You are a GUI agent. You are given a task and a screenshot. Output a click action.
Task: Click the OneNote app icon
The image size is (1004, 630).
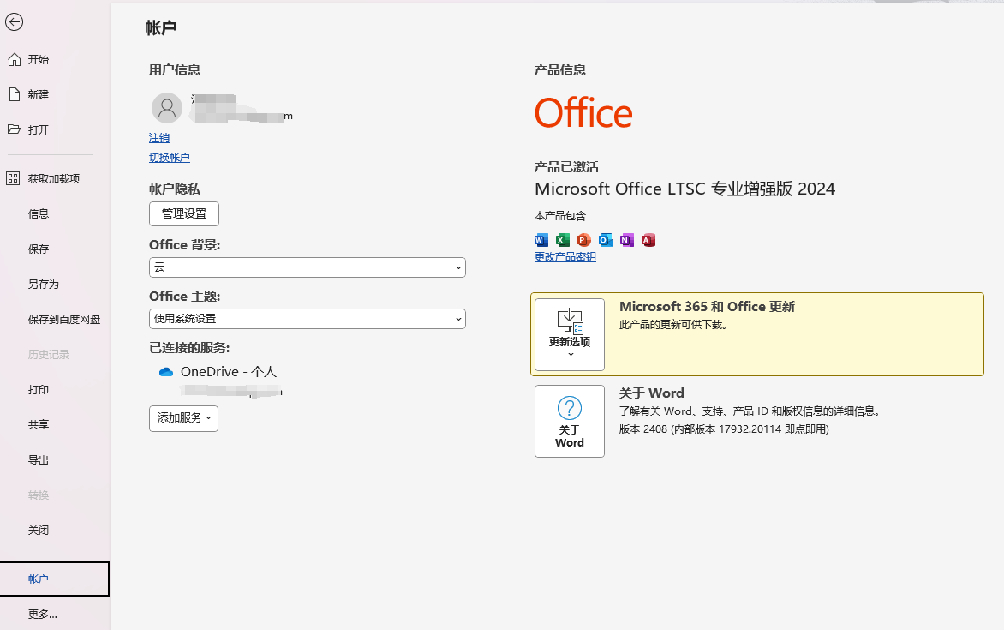tap(627, 240)
